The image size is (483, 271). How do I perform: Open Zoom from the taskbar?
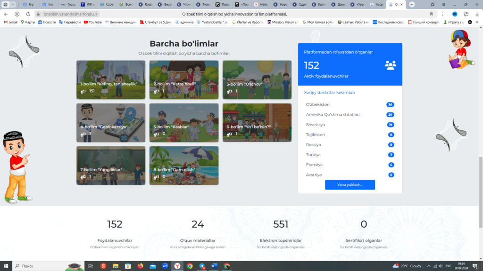click(166, 266)
